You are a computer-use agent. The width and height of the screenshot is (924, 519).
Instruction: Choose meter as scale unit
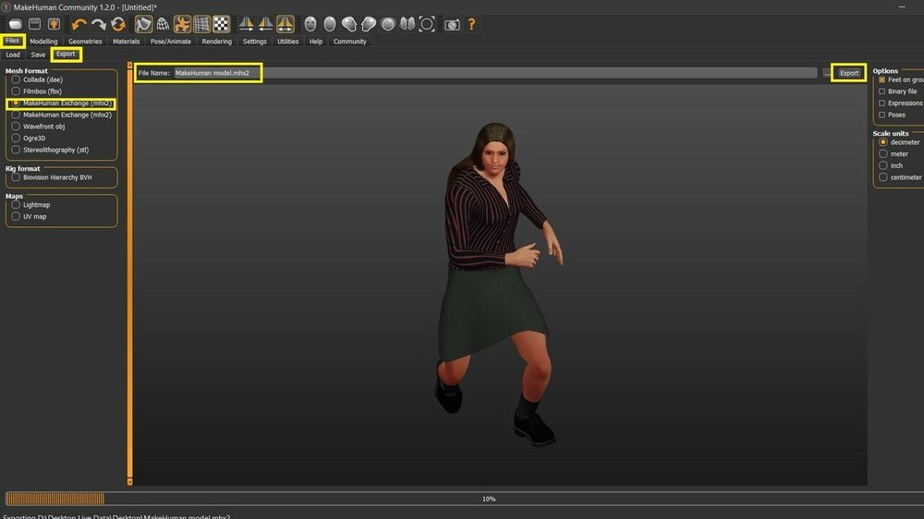(x=883, y=154)
